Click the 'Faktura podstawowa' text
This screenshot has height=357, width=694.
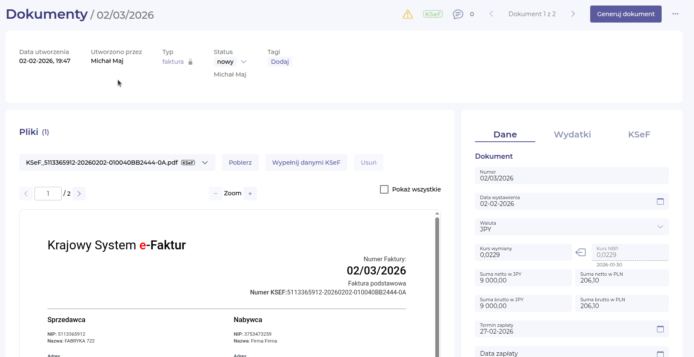[377, 283]
